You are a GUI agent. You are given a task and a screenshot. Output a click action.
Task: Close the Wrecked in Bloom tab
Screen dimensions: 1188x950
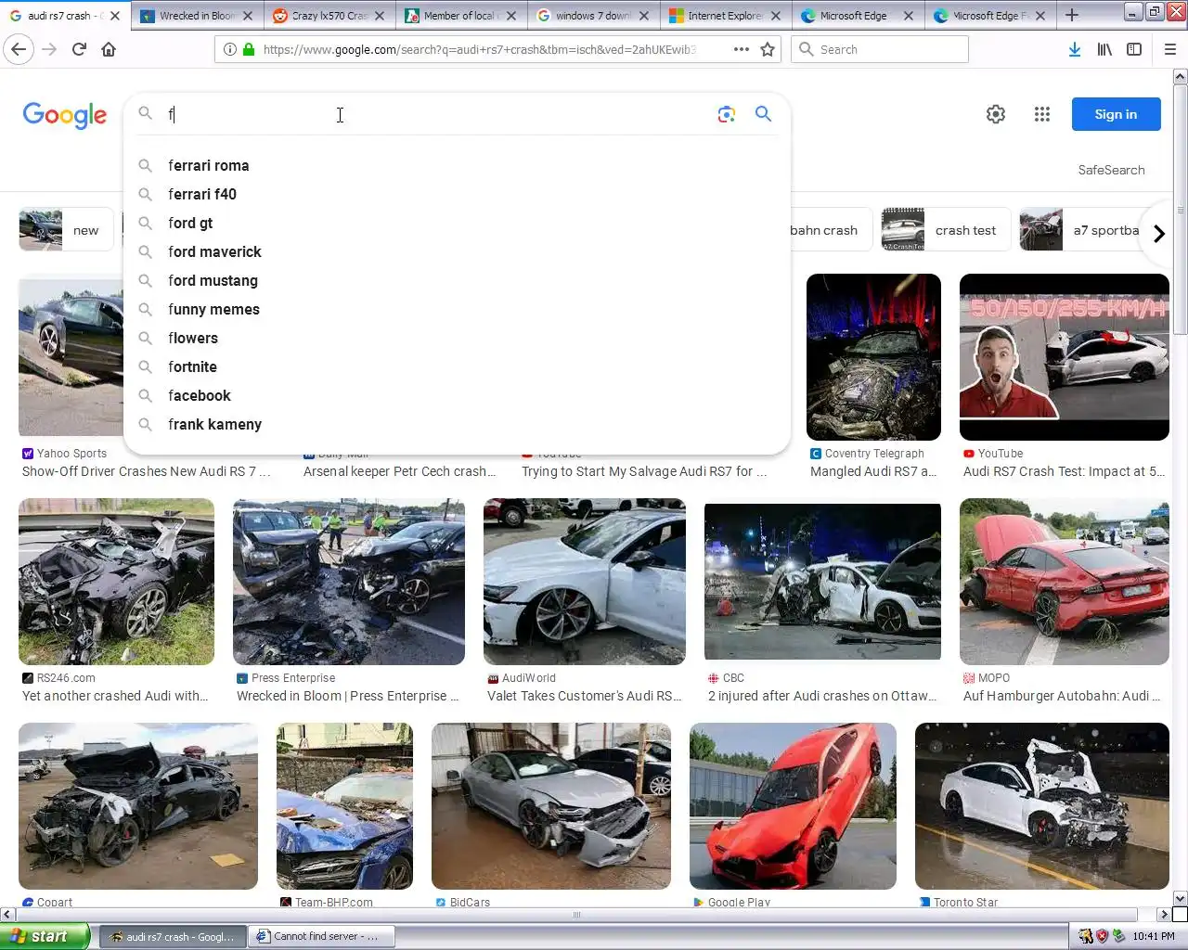[247, 16]
